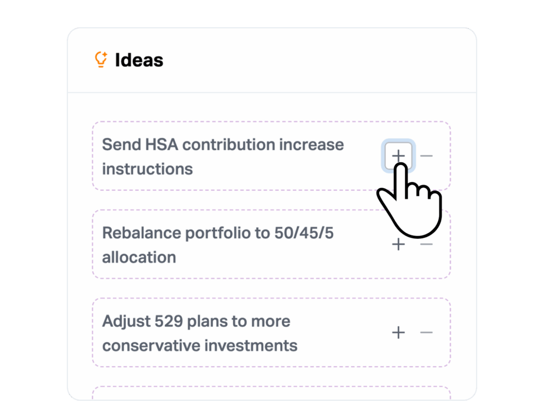
Task: Select the Ideas panel heading
Action: tap(139, 60)
